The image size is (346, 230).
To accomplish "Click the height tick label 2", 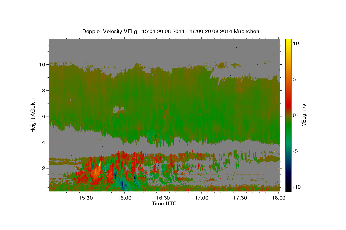I will click(x=44, y=168).
